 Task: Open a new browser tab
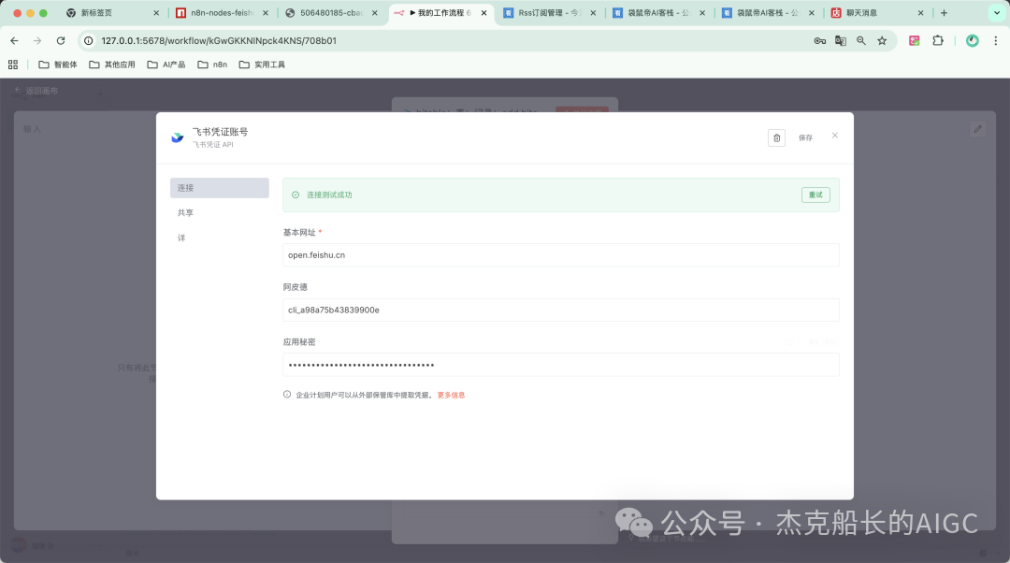click(944, 13)
